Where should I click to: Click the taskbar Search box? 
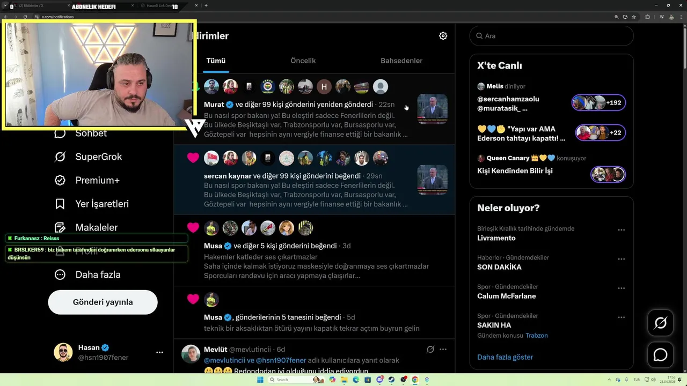(x=296, y=380)
